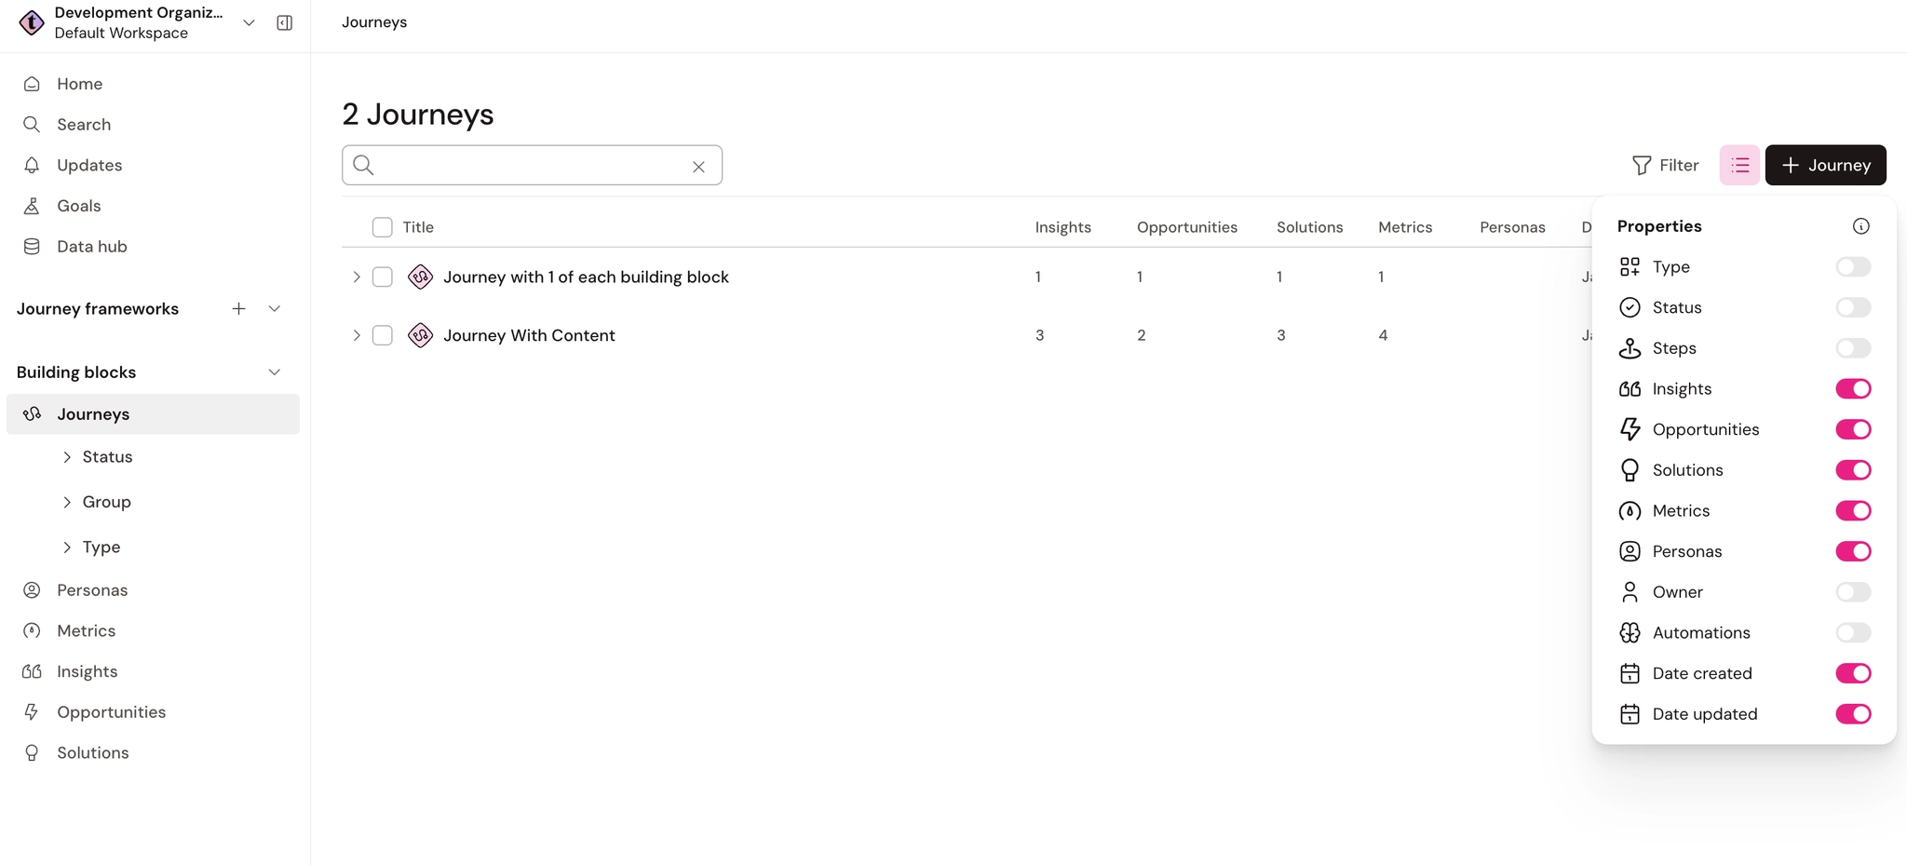Click the Steps property icon

coord(1630,348)
